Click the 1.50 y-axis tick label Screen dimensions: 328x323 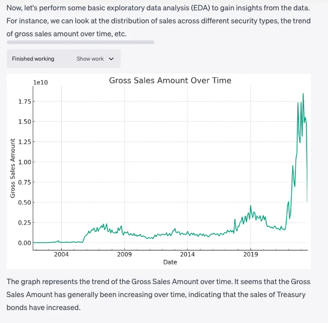pos(25,122)
